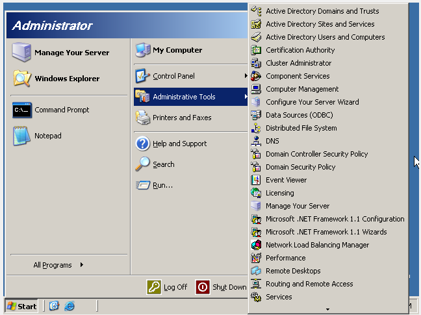Click the Internet Explorer quick launch icon
The width and height of the screenshot is (421, 315).
click(x=70, y=306)
